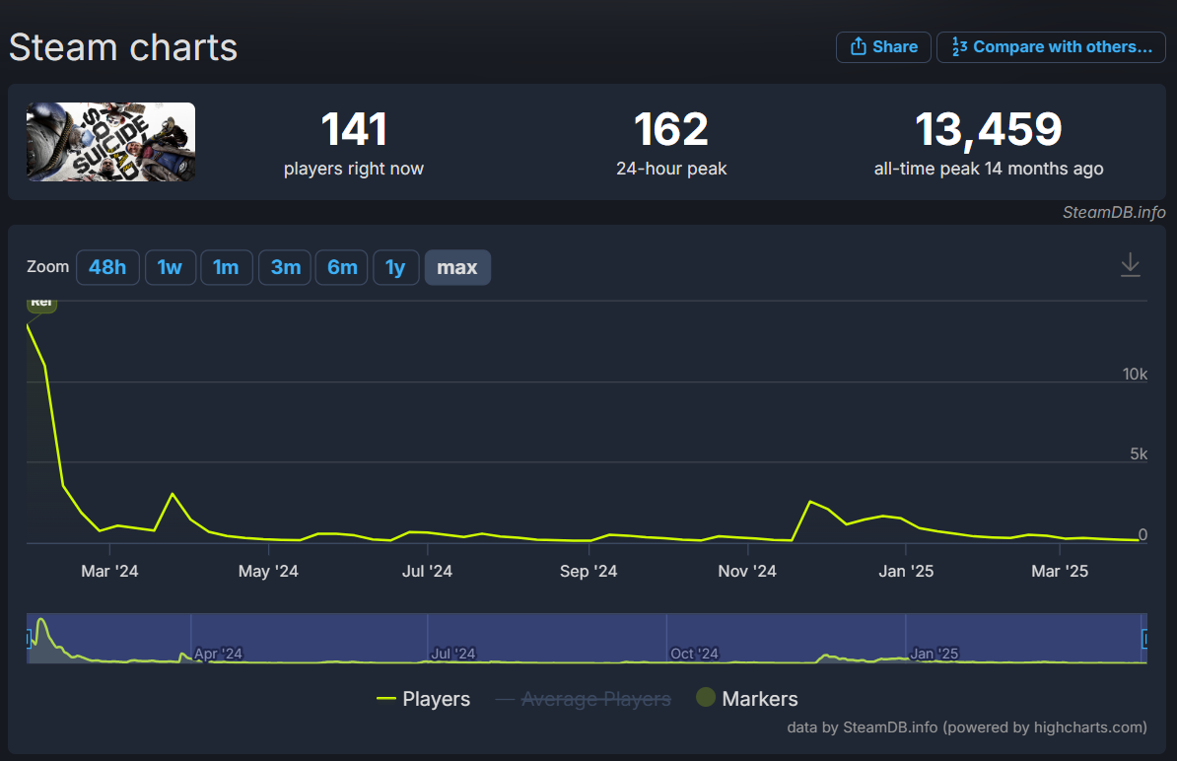Click right handle of range navigator
Viewport: 1177px width, 761px height.
[1144, 639]
